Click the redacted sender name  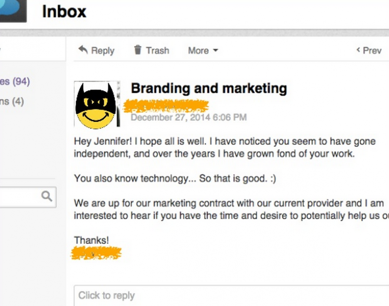point(166,106)
